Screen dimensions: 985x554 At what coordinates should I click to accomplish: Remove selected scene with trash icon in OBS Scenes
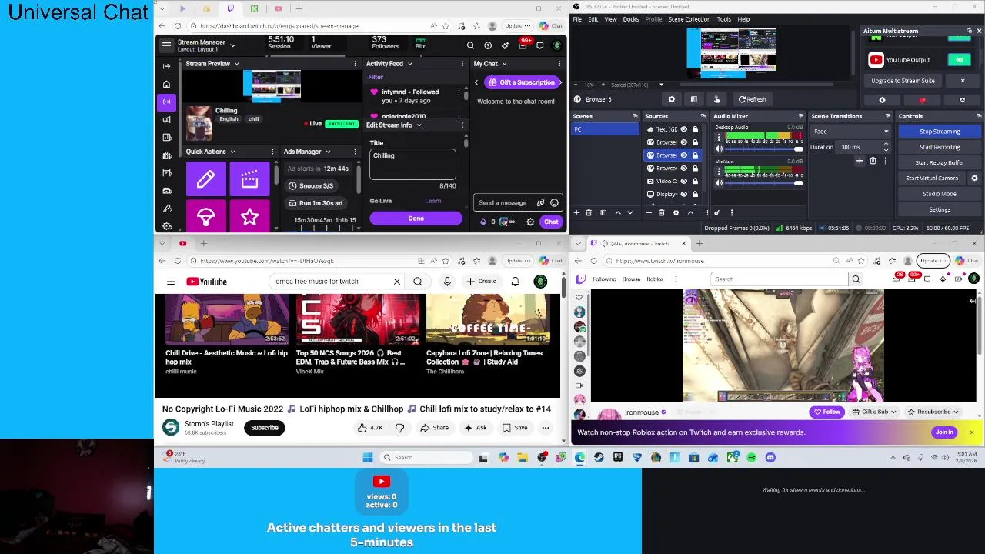click(589, 212)
